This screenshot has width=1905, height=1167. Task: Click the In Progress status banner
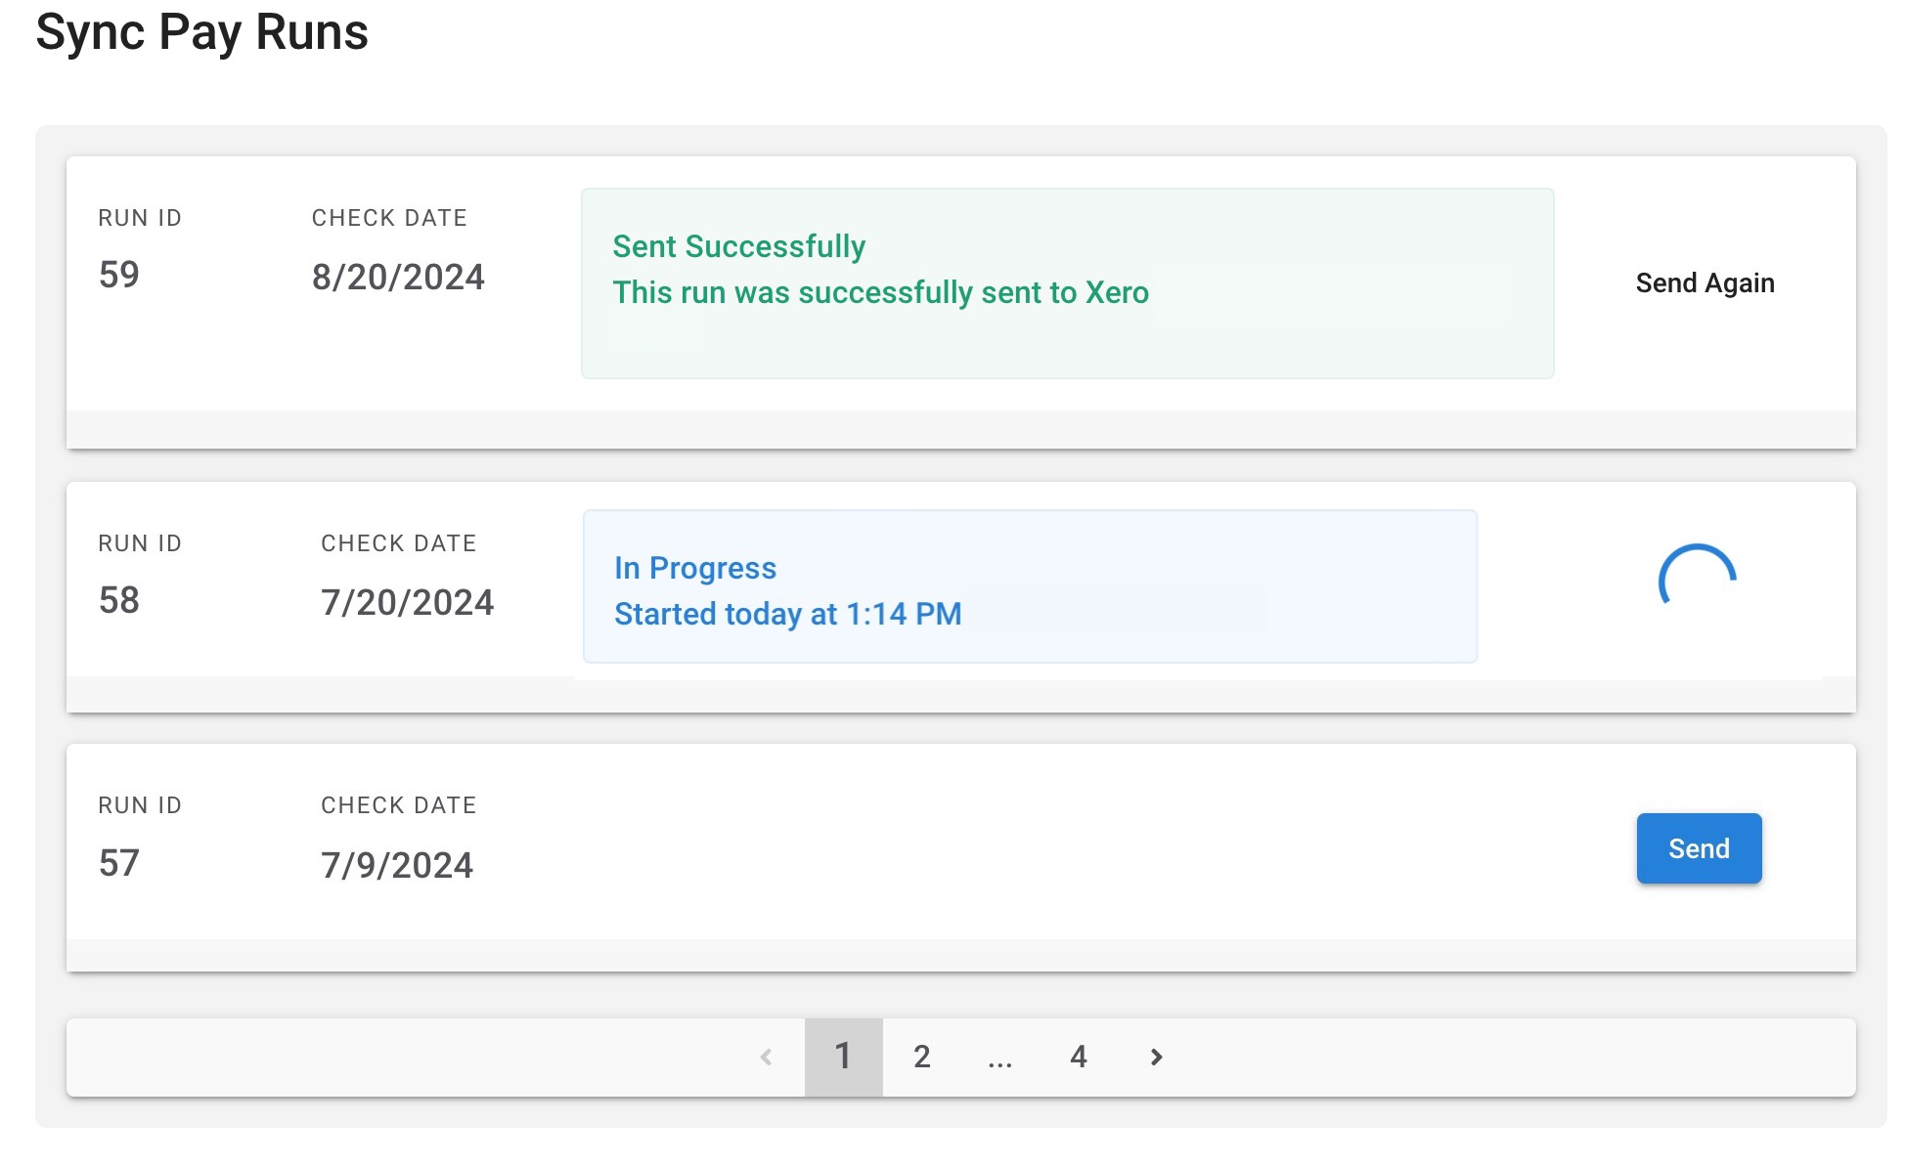point(1030,586)
